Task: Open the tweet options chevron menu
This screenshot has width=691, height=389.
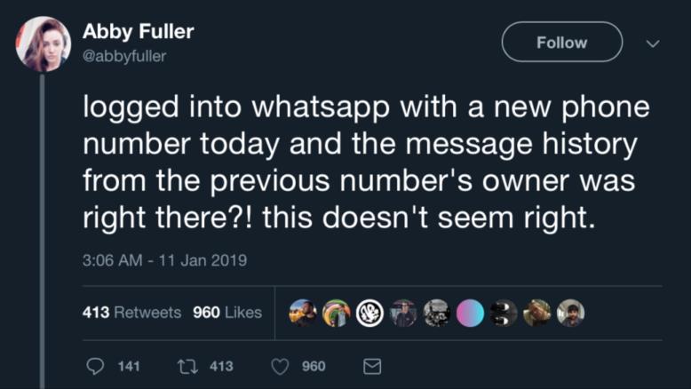Action: [653, 44]
